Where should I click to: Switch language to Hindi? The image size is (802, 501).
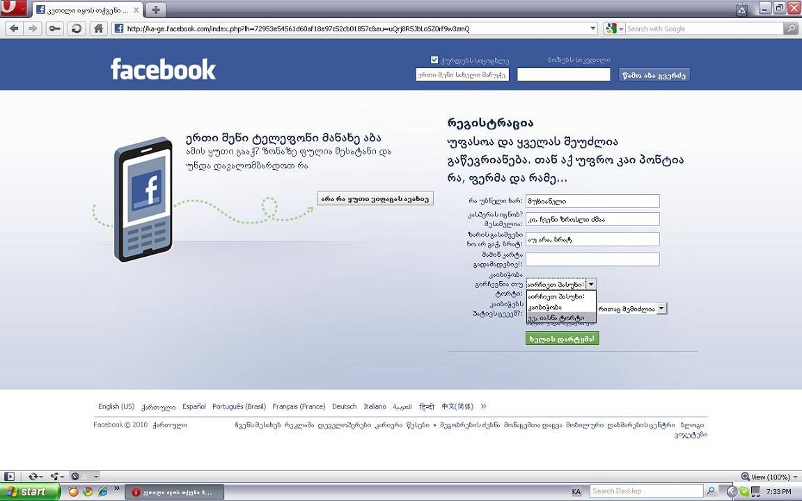click(x=427, y=406)
